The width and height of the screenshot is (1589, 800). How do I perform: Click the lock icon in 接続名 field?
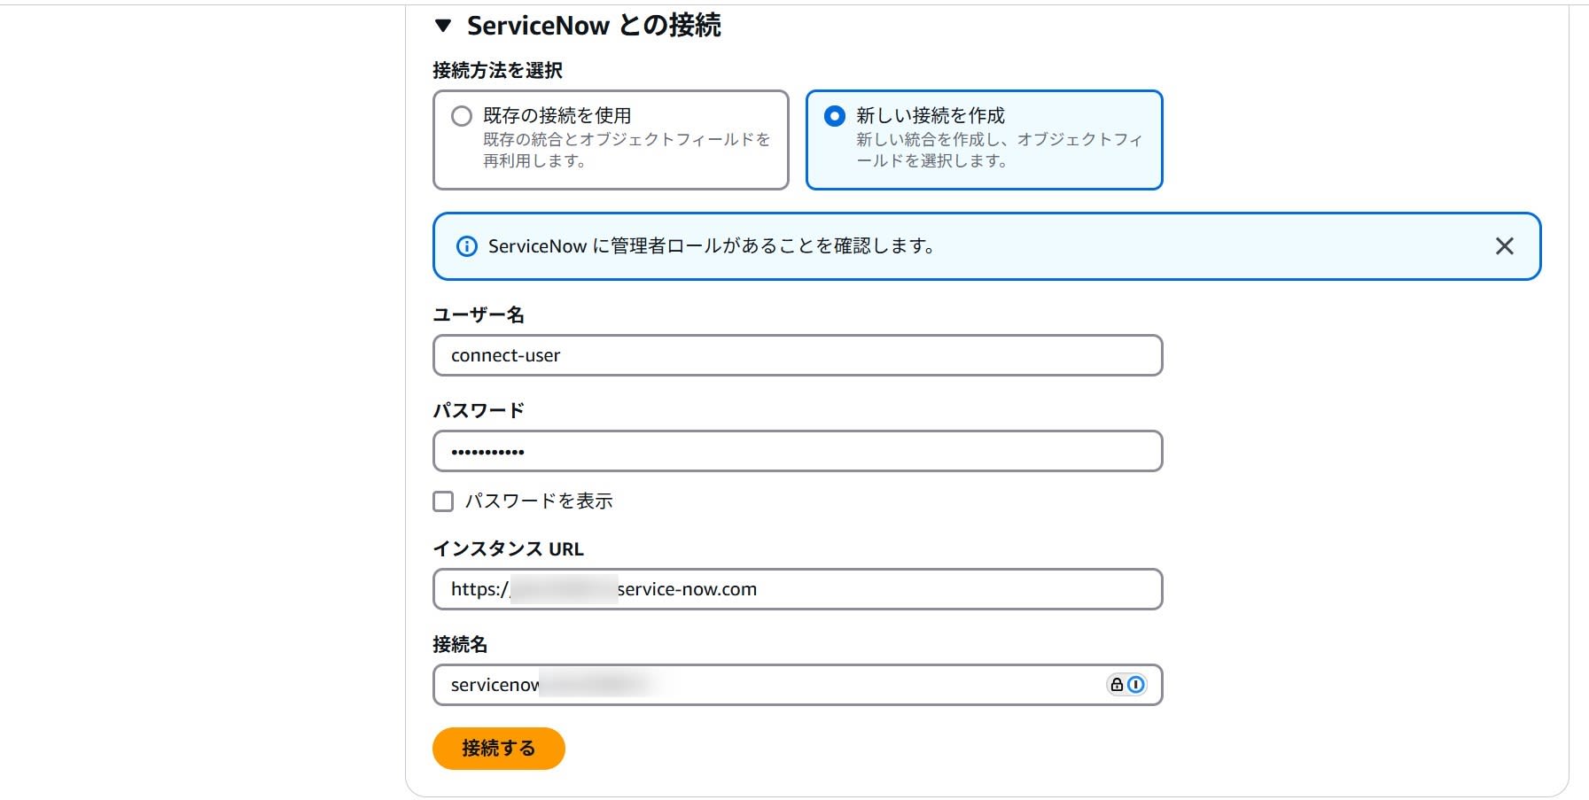pos(1117,685)
